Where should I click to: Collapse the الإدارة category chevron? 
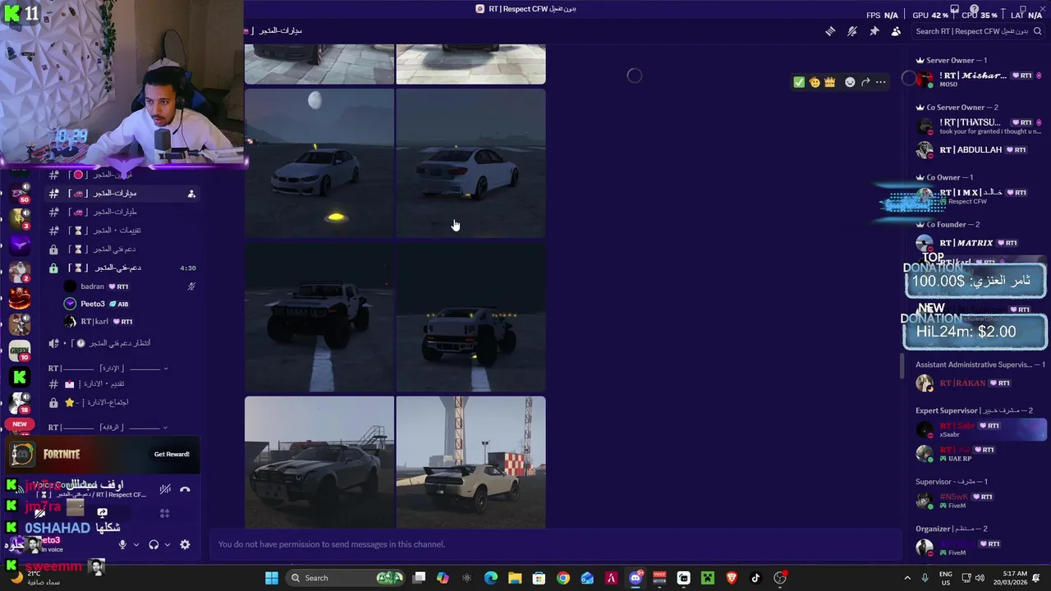tap(165, 369)
